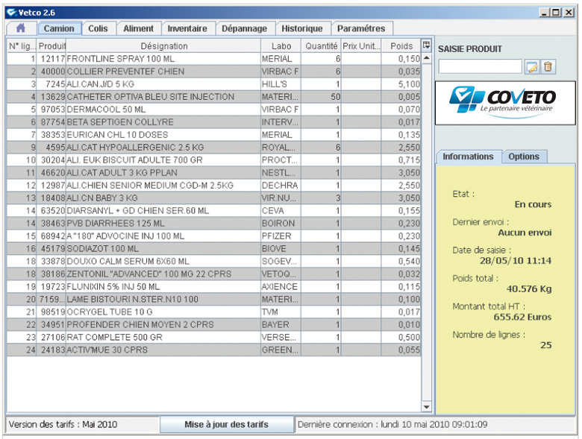
Task: View the Historique tab
Action: [302, 28]
